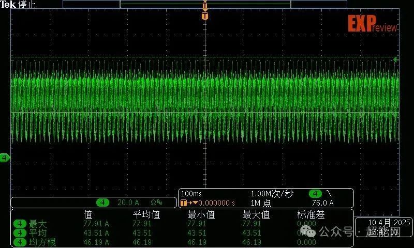Click the record view bar at top

205,4
